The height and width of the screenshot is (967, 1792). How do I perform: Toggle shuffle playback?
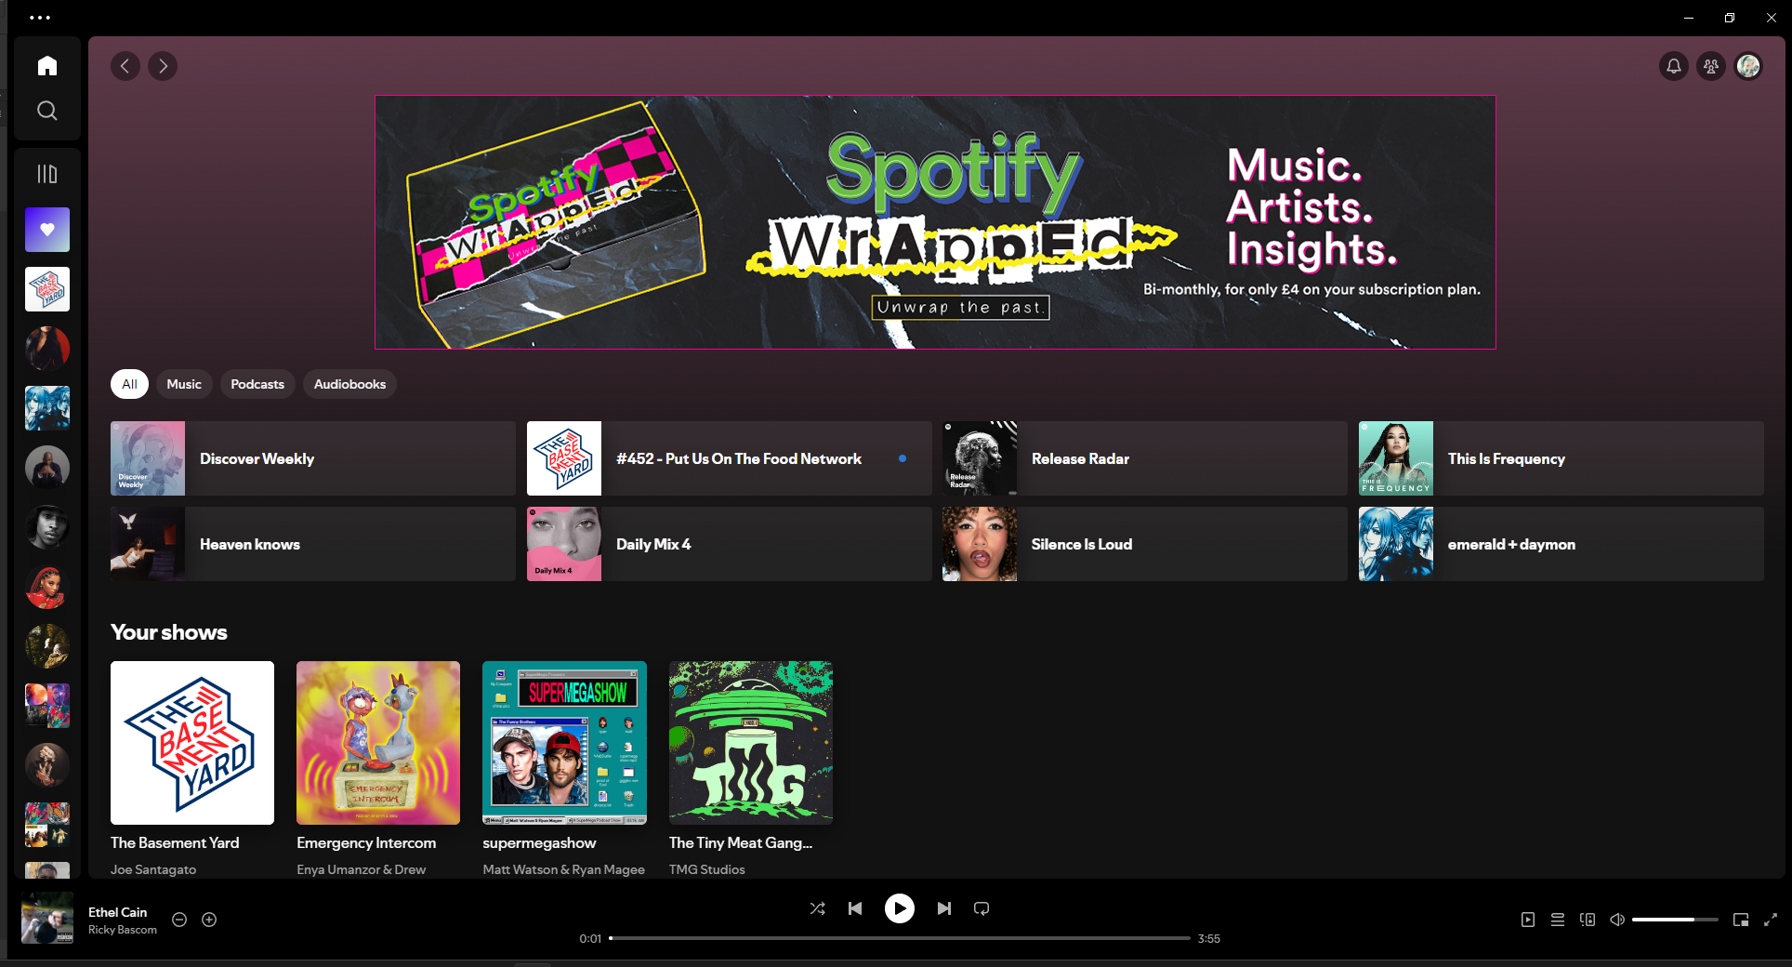click(x=817, y=908)
